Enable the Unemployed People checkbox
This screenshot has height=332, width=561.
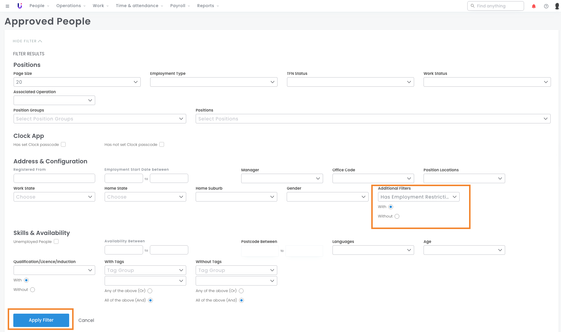(56, 241)
